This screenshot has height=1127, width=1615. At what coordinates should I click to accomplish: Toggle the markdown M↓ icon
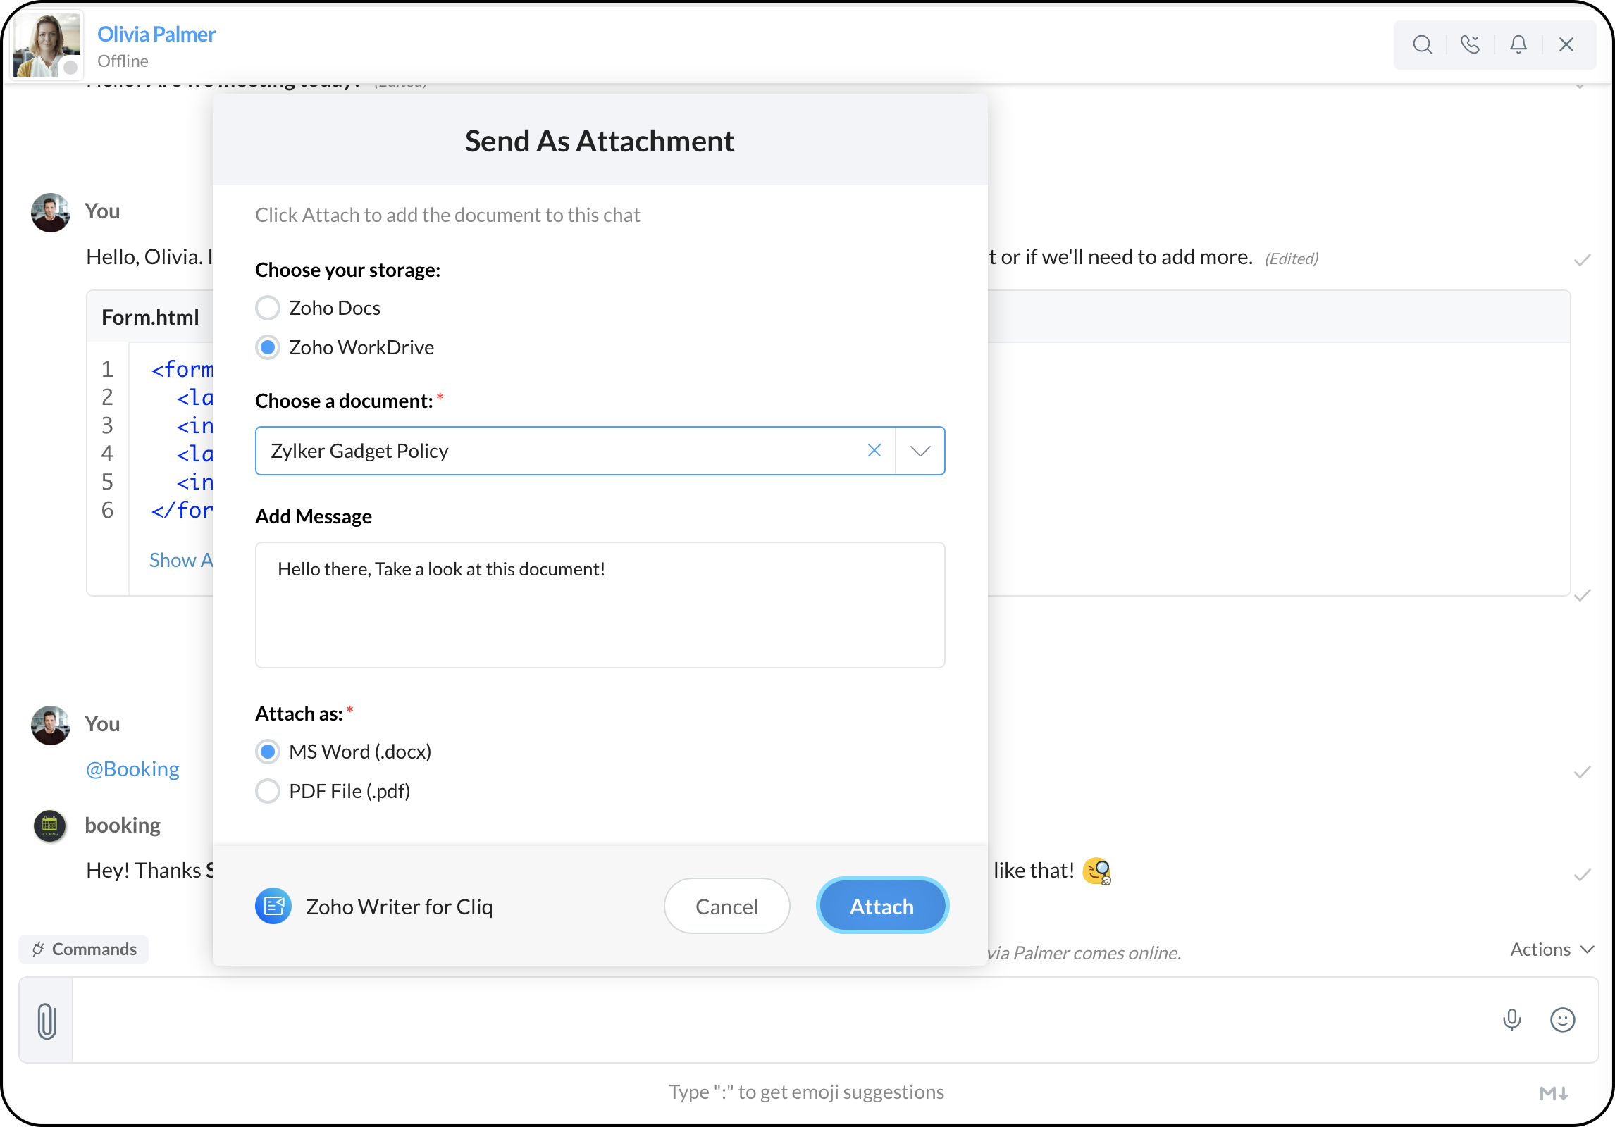pyautogui.click(x=1553, y=1093)
